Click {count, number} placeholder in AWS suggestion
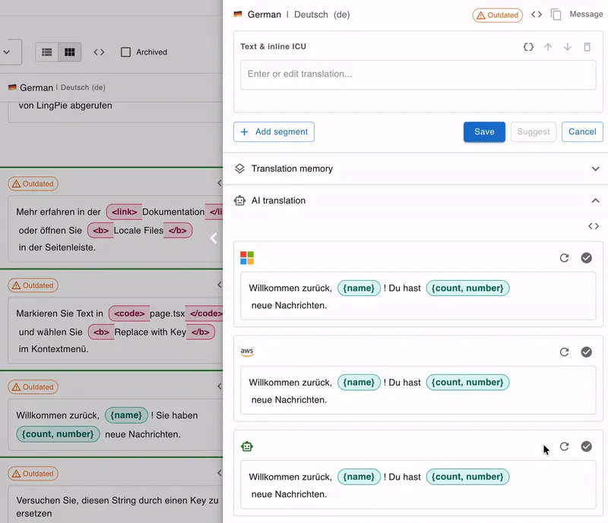 point(467,383)
